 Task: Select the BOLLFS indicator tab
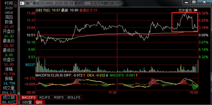(74, 97)
